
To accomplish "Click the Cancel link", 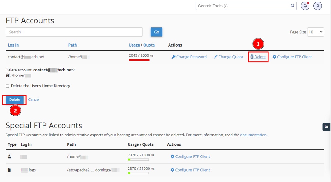I will [34, 99].
